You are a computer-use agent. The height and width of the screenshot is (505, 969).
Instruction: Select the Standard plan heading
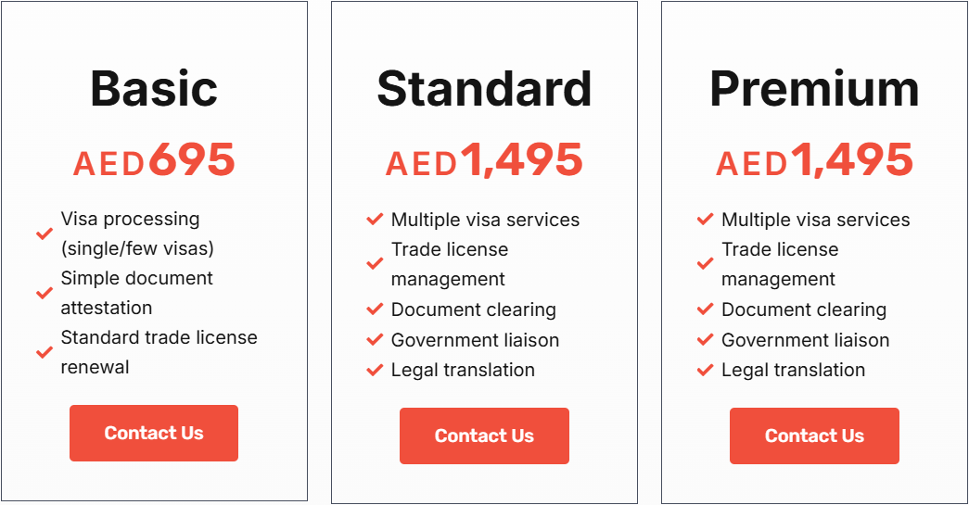484,89
